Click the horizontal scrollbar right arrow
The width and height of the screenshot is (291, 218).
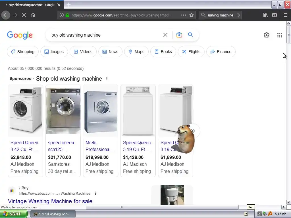point(284,207)
